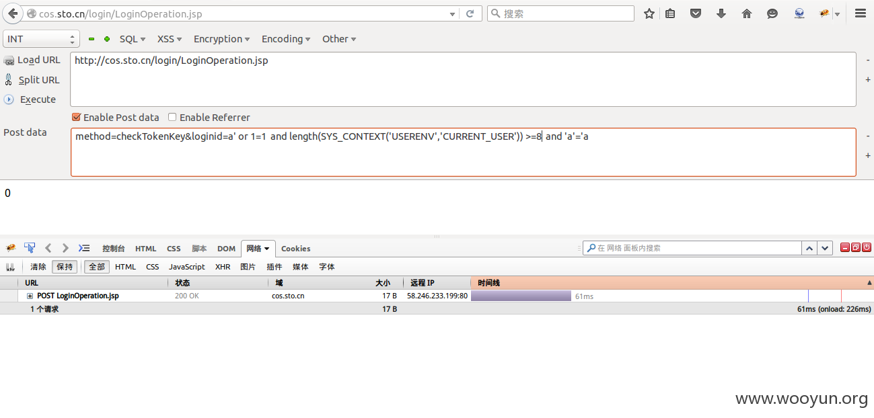
Task: Select the 全部 filter in Net panel
Action: pyautogui.click(x=97, y=267)
